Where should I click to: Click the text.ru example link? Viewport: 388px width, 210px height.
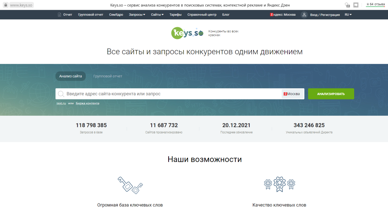[x=61, y=103]
